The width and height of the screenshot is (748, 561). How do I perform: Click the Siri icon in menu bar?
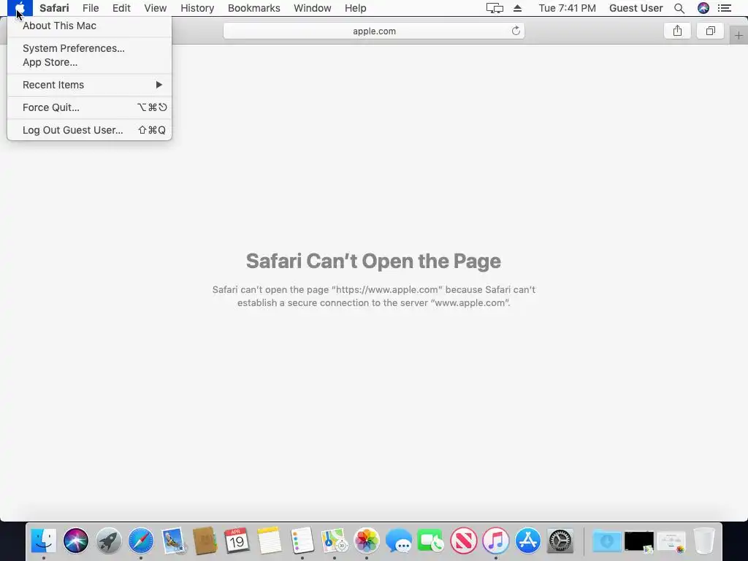coord(703,8)
